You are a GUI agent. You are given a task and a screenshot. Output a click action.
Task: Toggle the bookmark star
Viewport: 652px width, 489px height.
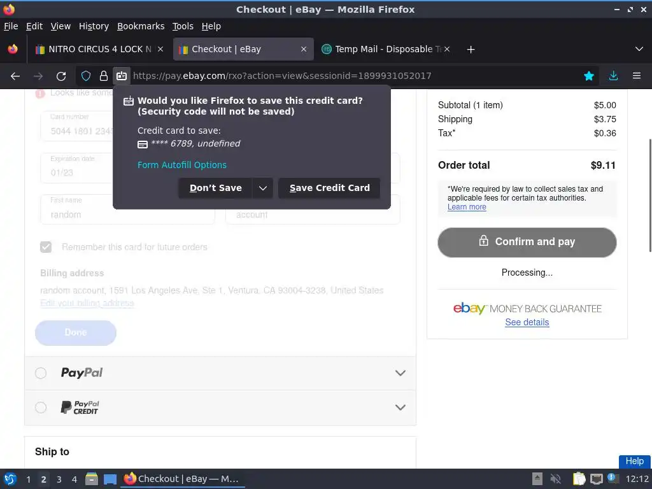pos(589,76)
